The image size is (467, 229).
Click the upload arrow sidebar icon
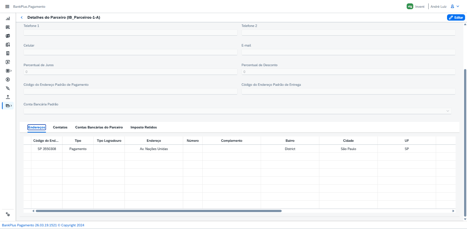pos(8,97)
